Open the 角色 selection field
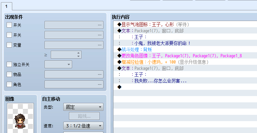Viewport: 257px width, 133px height. coord(74,84)
